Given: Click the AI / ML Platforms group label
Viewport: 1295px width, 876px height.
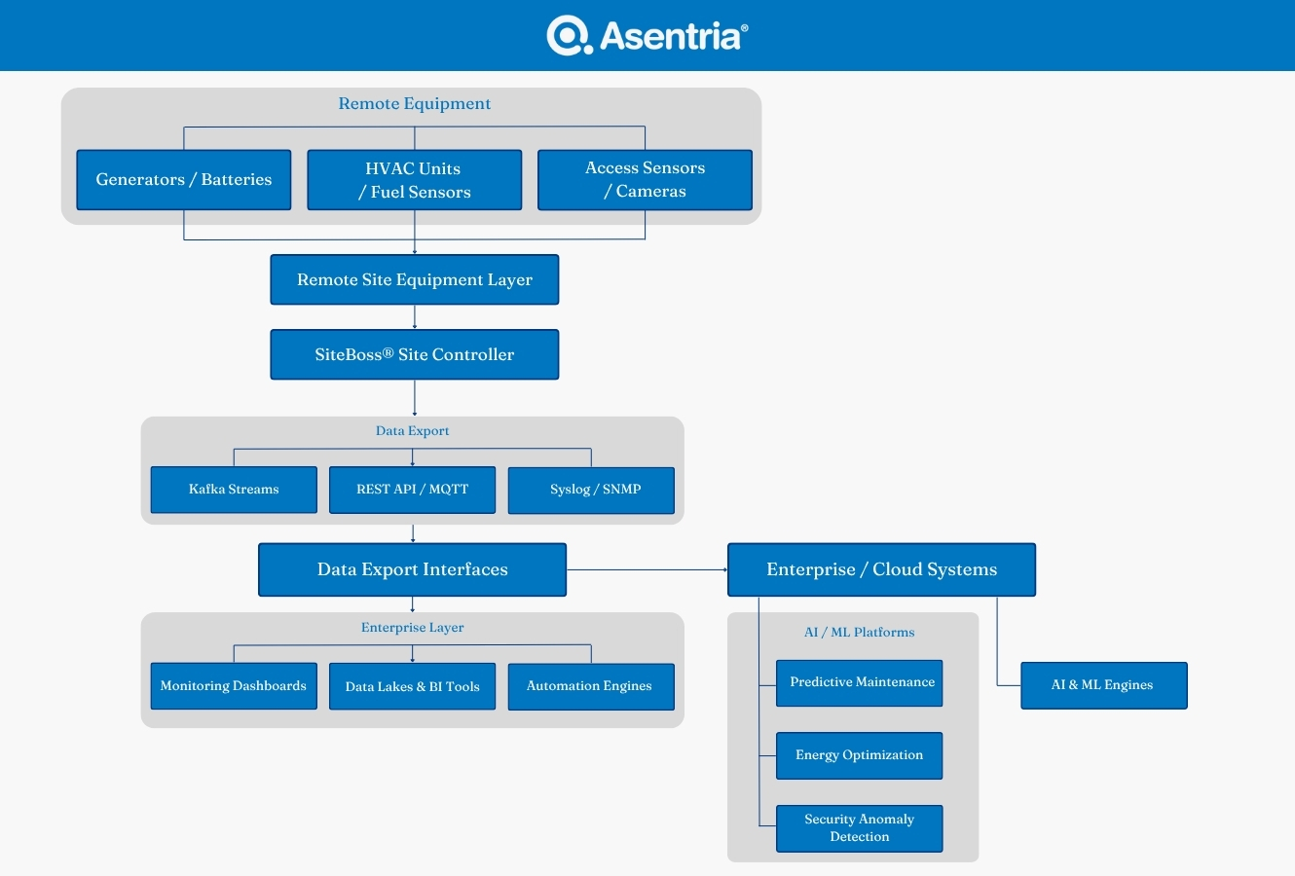Looking at the screenshot, I should point(860,633).
